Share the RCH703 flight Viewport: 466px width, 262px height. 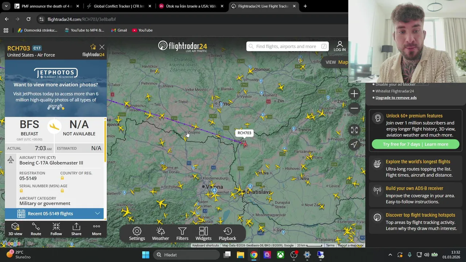tap(76, 229)
